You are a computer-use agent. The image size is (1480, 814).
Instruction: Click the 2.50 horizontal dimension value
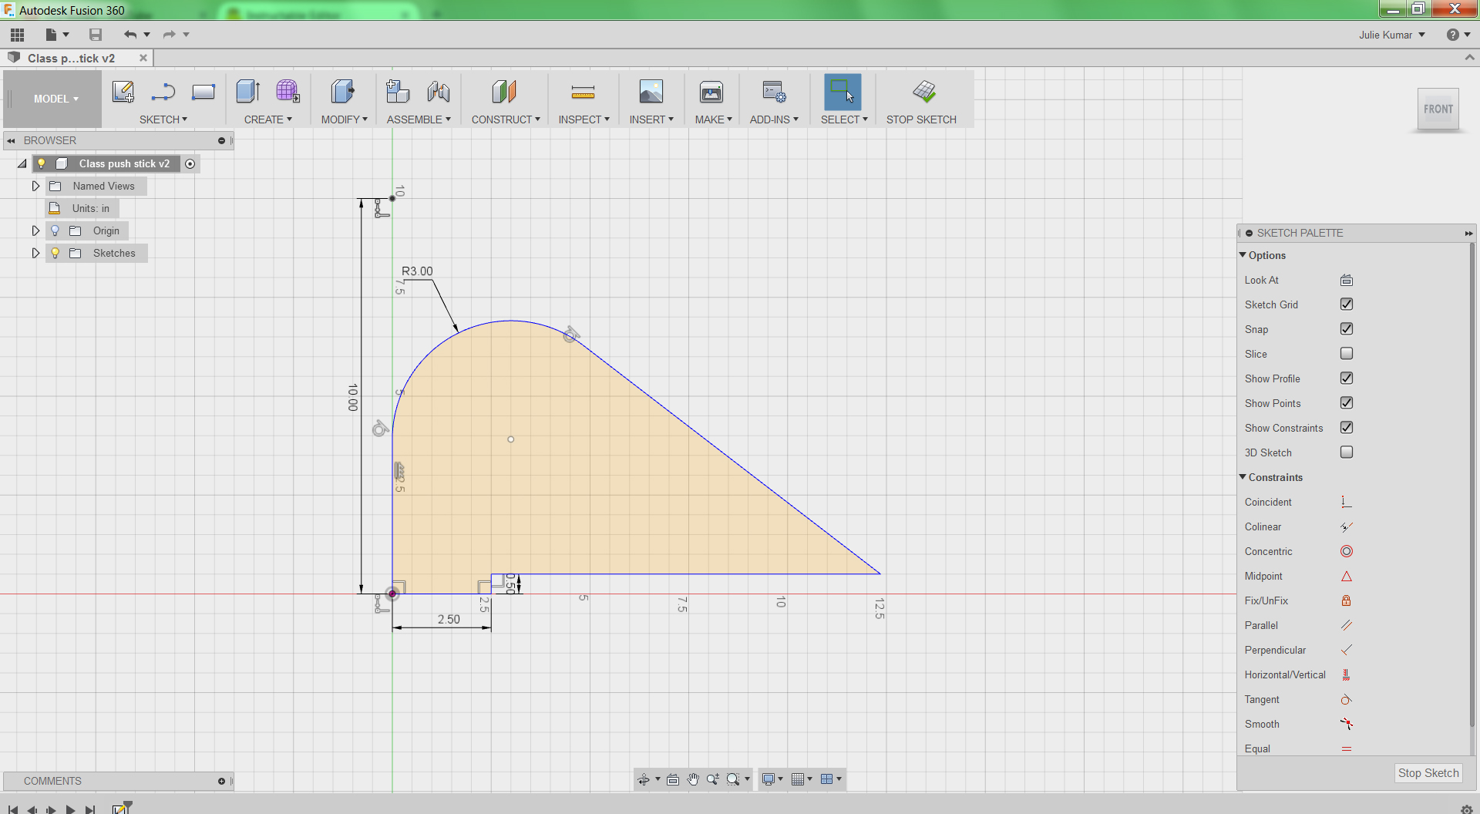tap(449, 619)
